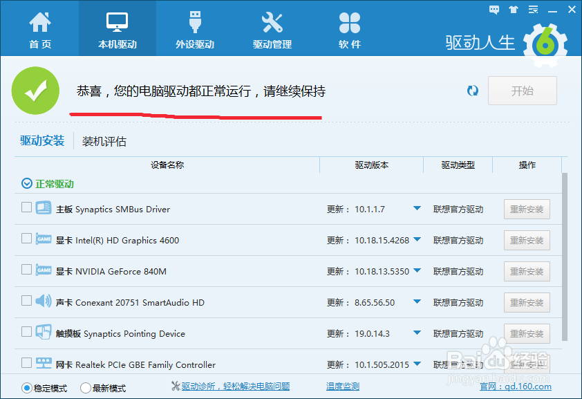Check the Synaptics Pointing Device checkbox
The height and width of the screenshot is (399, 582).
[x=26, y=331]
